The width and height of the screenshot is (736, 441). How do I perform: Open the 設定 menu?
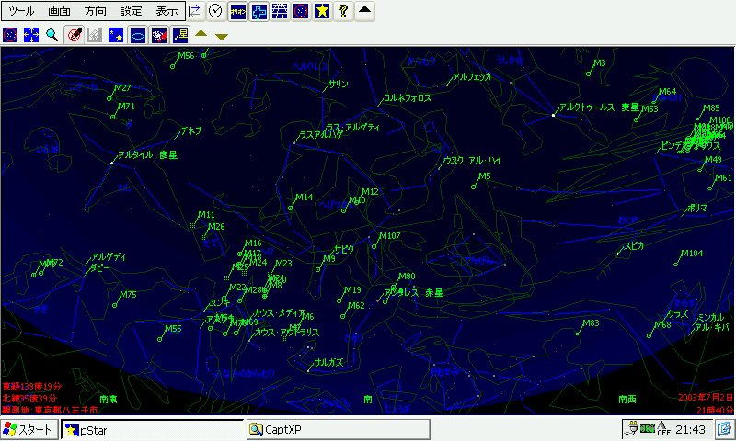click(132, 11)
